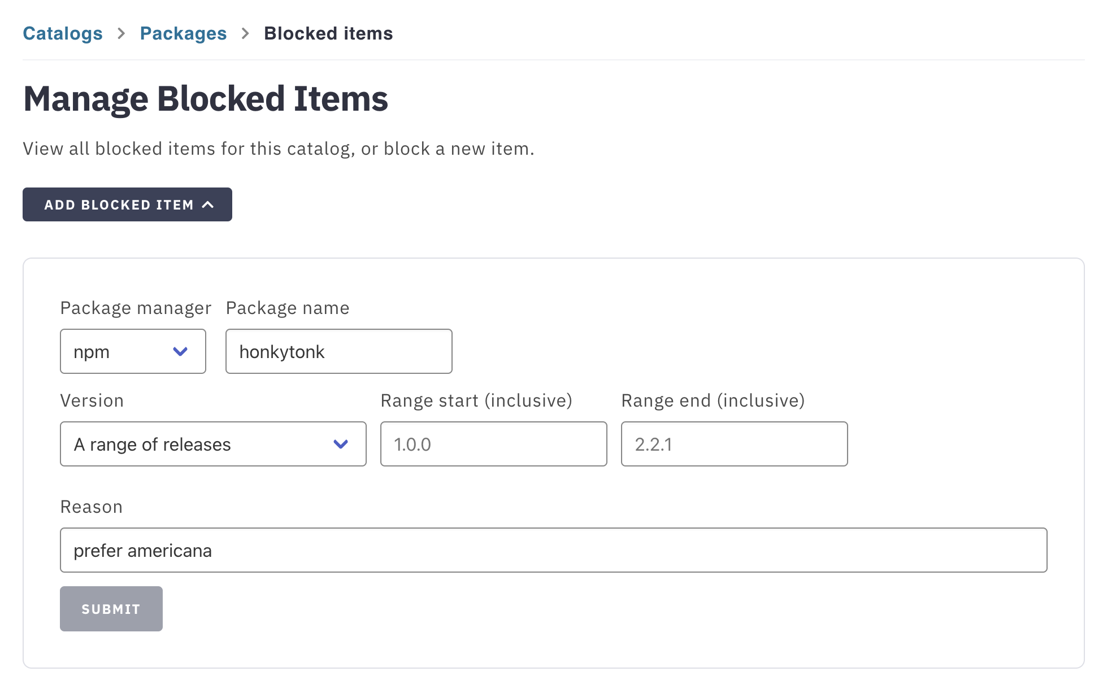Select the Reason field with prefer americana
The height and width of the screenshot is (689, 1103).
tap(554, 550)
